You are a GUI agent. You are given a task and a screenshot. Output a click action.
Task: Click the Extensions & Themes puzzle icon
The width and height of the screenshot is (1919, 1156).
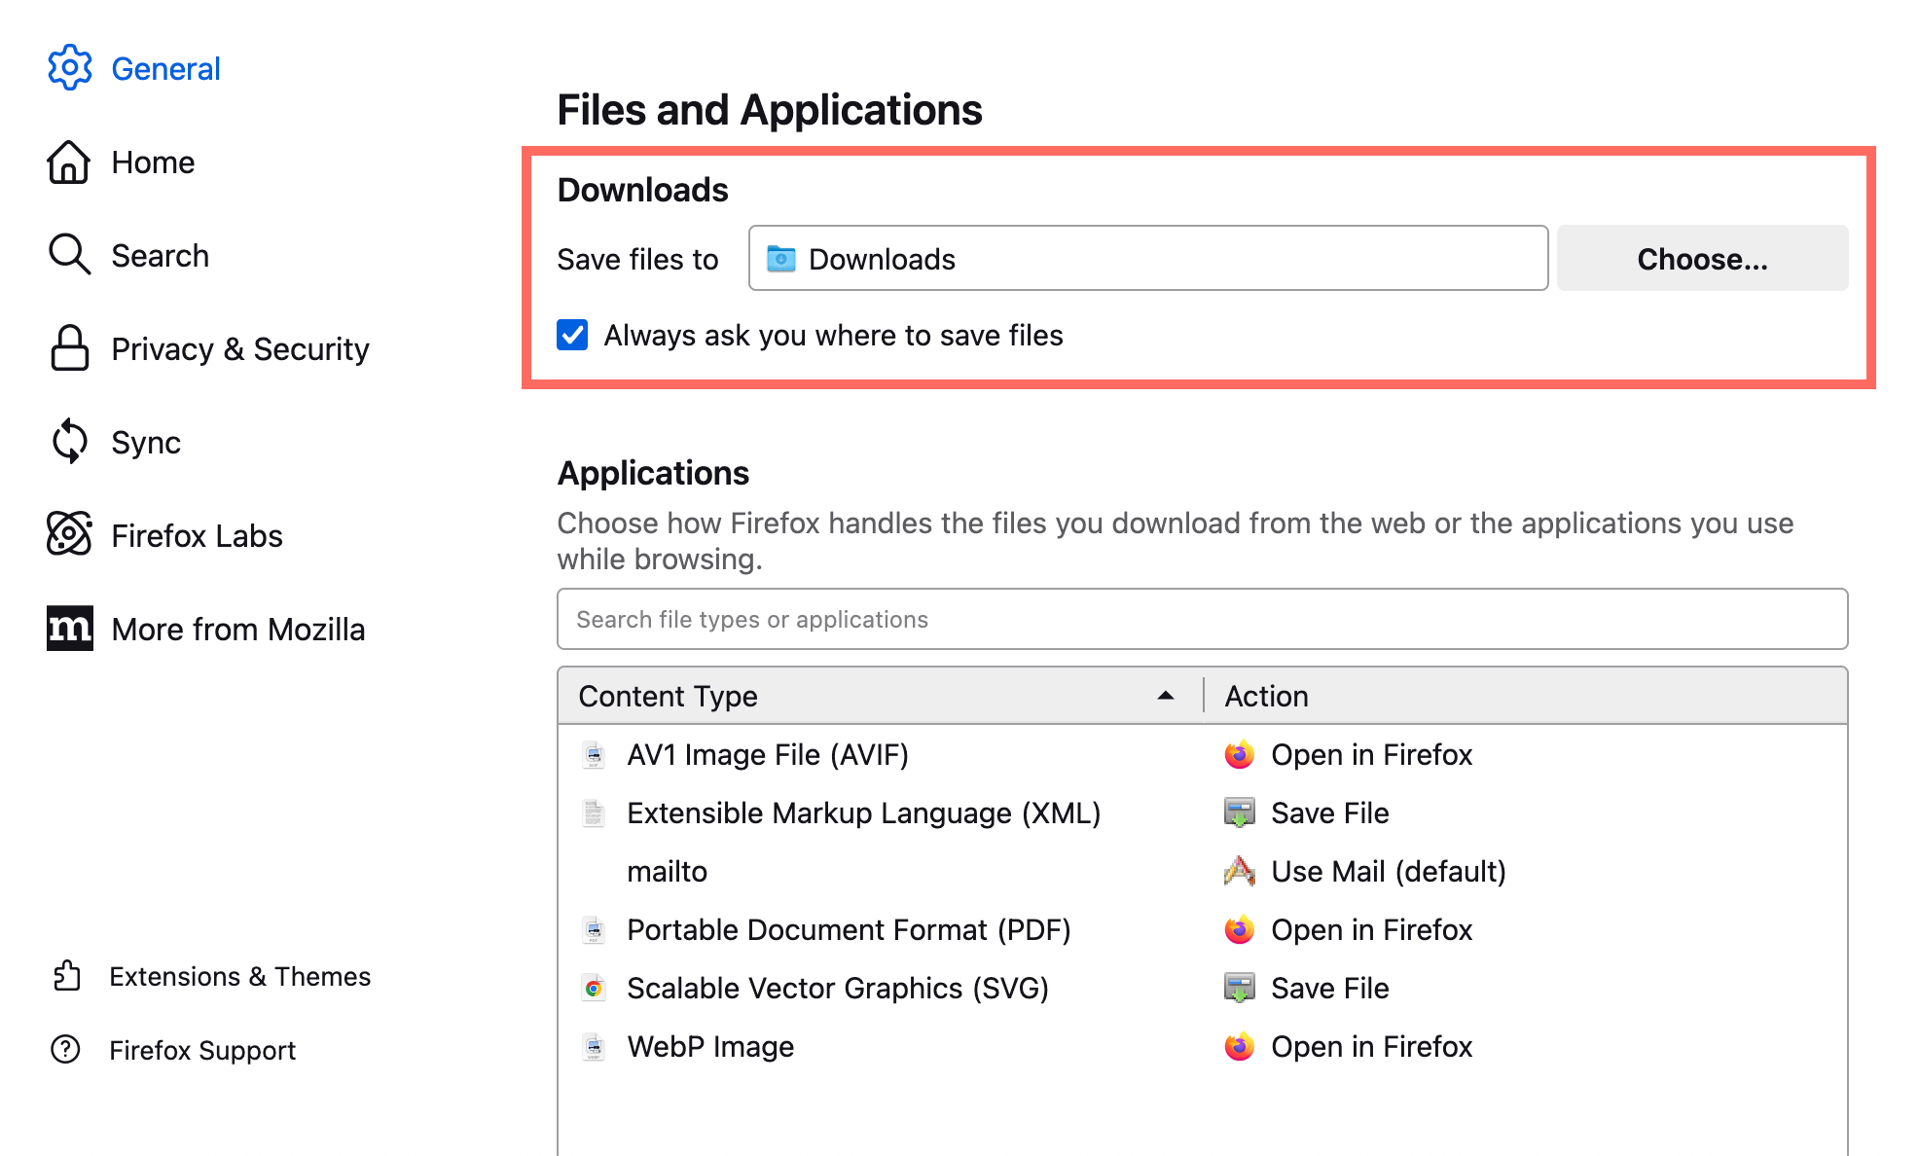(x=66, y=976)
